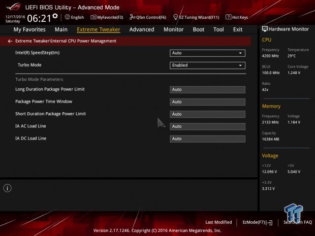Click the Version 2.17.1246 copyright text
The image size is (315, 236).
pos(157,230)
